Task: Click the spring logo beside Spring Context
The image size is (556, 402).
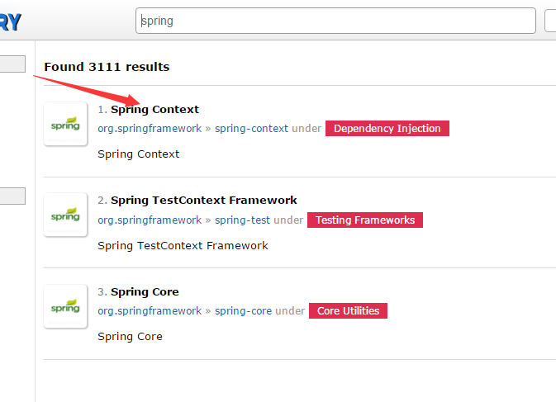Action: 65,124
